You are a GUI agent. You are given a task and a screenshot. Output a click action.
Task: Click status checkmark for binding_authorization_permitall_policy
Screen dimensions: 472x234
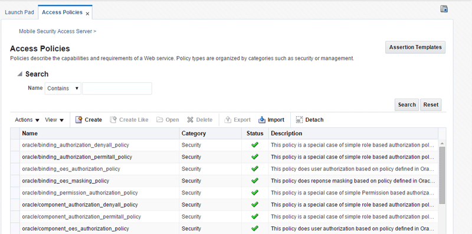(255, 157)
